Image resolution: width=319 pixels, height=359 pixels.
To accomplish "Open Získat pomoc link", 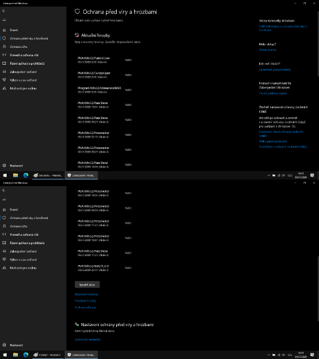I will click(268, 50).
